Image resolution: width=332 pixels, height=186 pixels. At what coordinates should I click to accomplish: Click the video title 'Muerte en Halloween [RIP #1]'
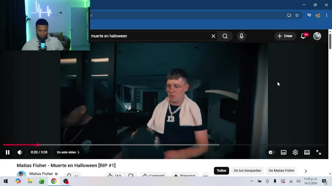point(66,165)
